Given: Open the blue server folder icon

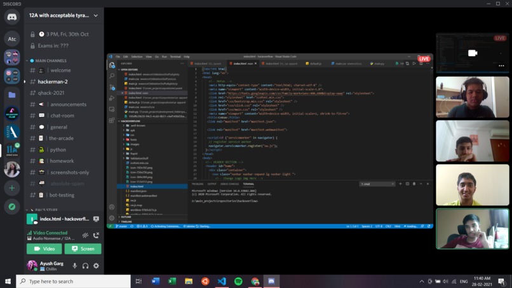Looking at the screenshot, I should (x=12, y=95).
